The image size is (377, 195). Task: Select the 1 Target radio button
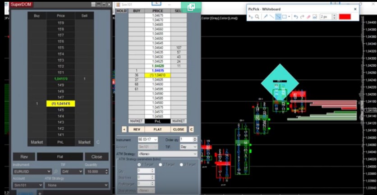[139, 165]
